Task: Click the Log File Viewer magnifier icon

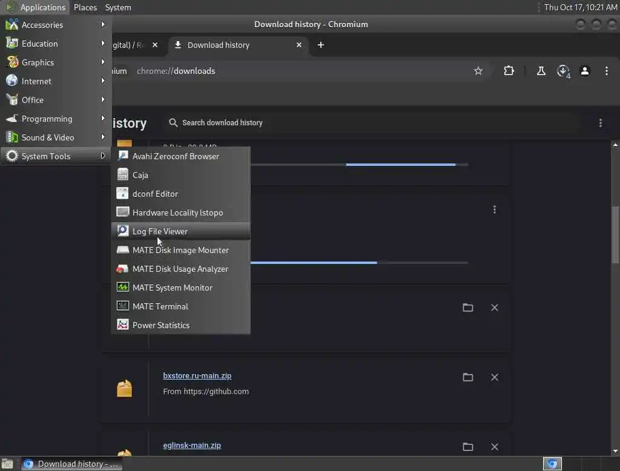Action: pos(122,231)
